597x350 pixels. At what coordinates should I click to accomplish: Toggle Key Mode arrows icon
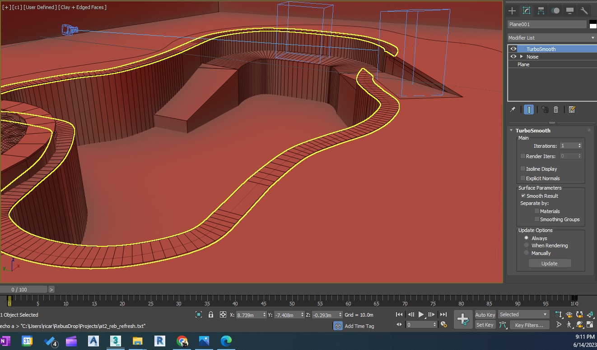point(399,324)
